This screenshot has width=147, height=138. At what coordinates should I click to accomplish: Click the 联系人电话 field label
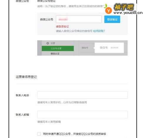click(22, 95)
